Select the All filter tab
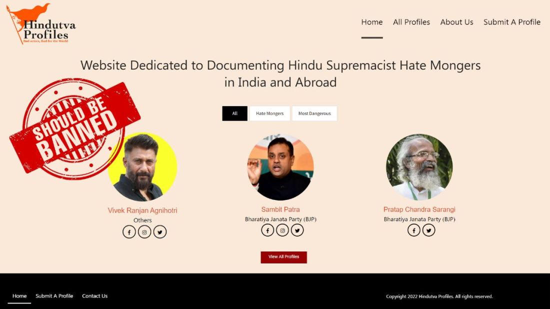 (x=234, y=113)
